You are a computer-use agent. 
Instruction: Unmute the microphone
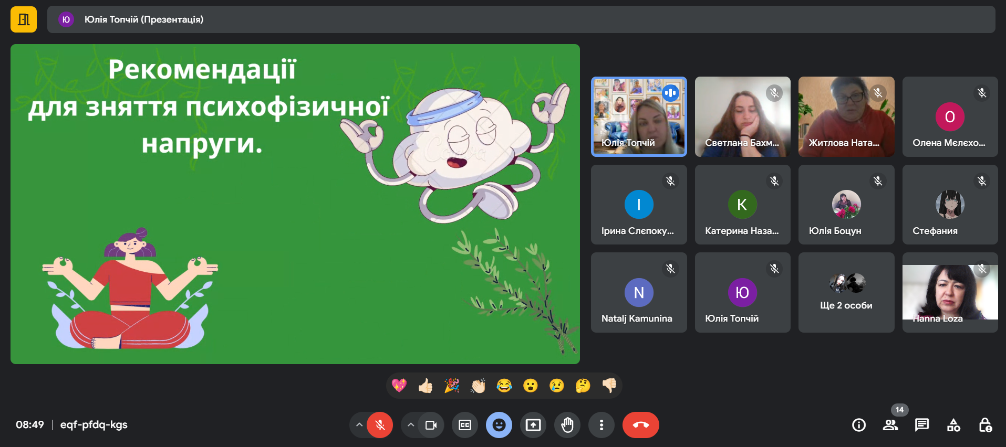pyautogui.click(x=380, y=425)
